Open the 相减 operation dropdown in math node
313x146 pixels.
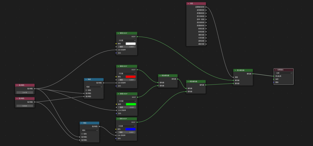point(94,87)
